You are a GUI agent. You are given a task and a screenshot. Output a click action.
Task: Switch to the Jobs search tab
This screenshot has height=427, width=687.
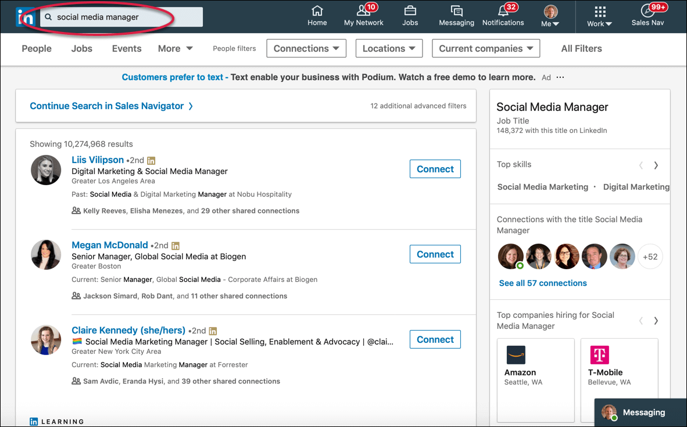[x=82, y=49]
